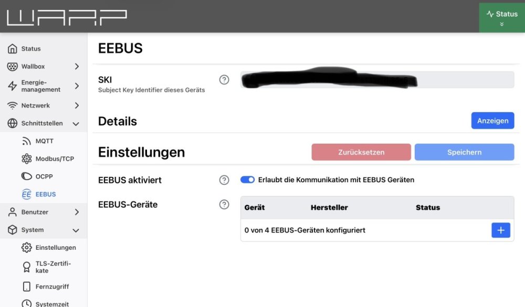Viewport: 525px width, 307px height.
Task: Click the redacted SKI input field
Action: point(377,80)
